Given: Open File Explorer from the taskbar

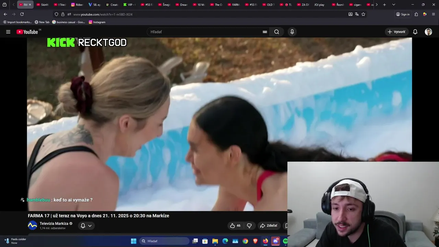Looking at the screenshot, I should tap(215, 241).
